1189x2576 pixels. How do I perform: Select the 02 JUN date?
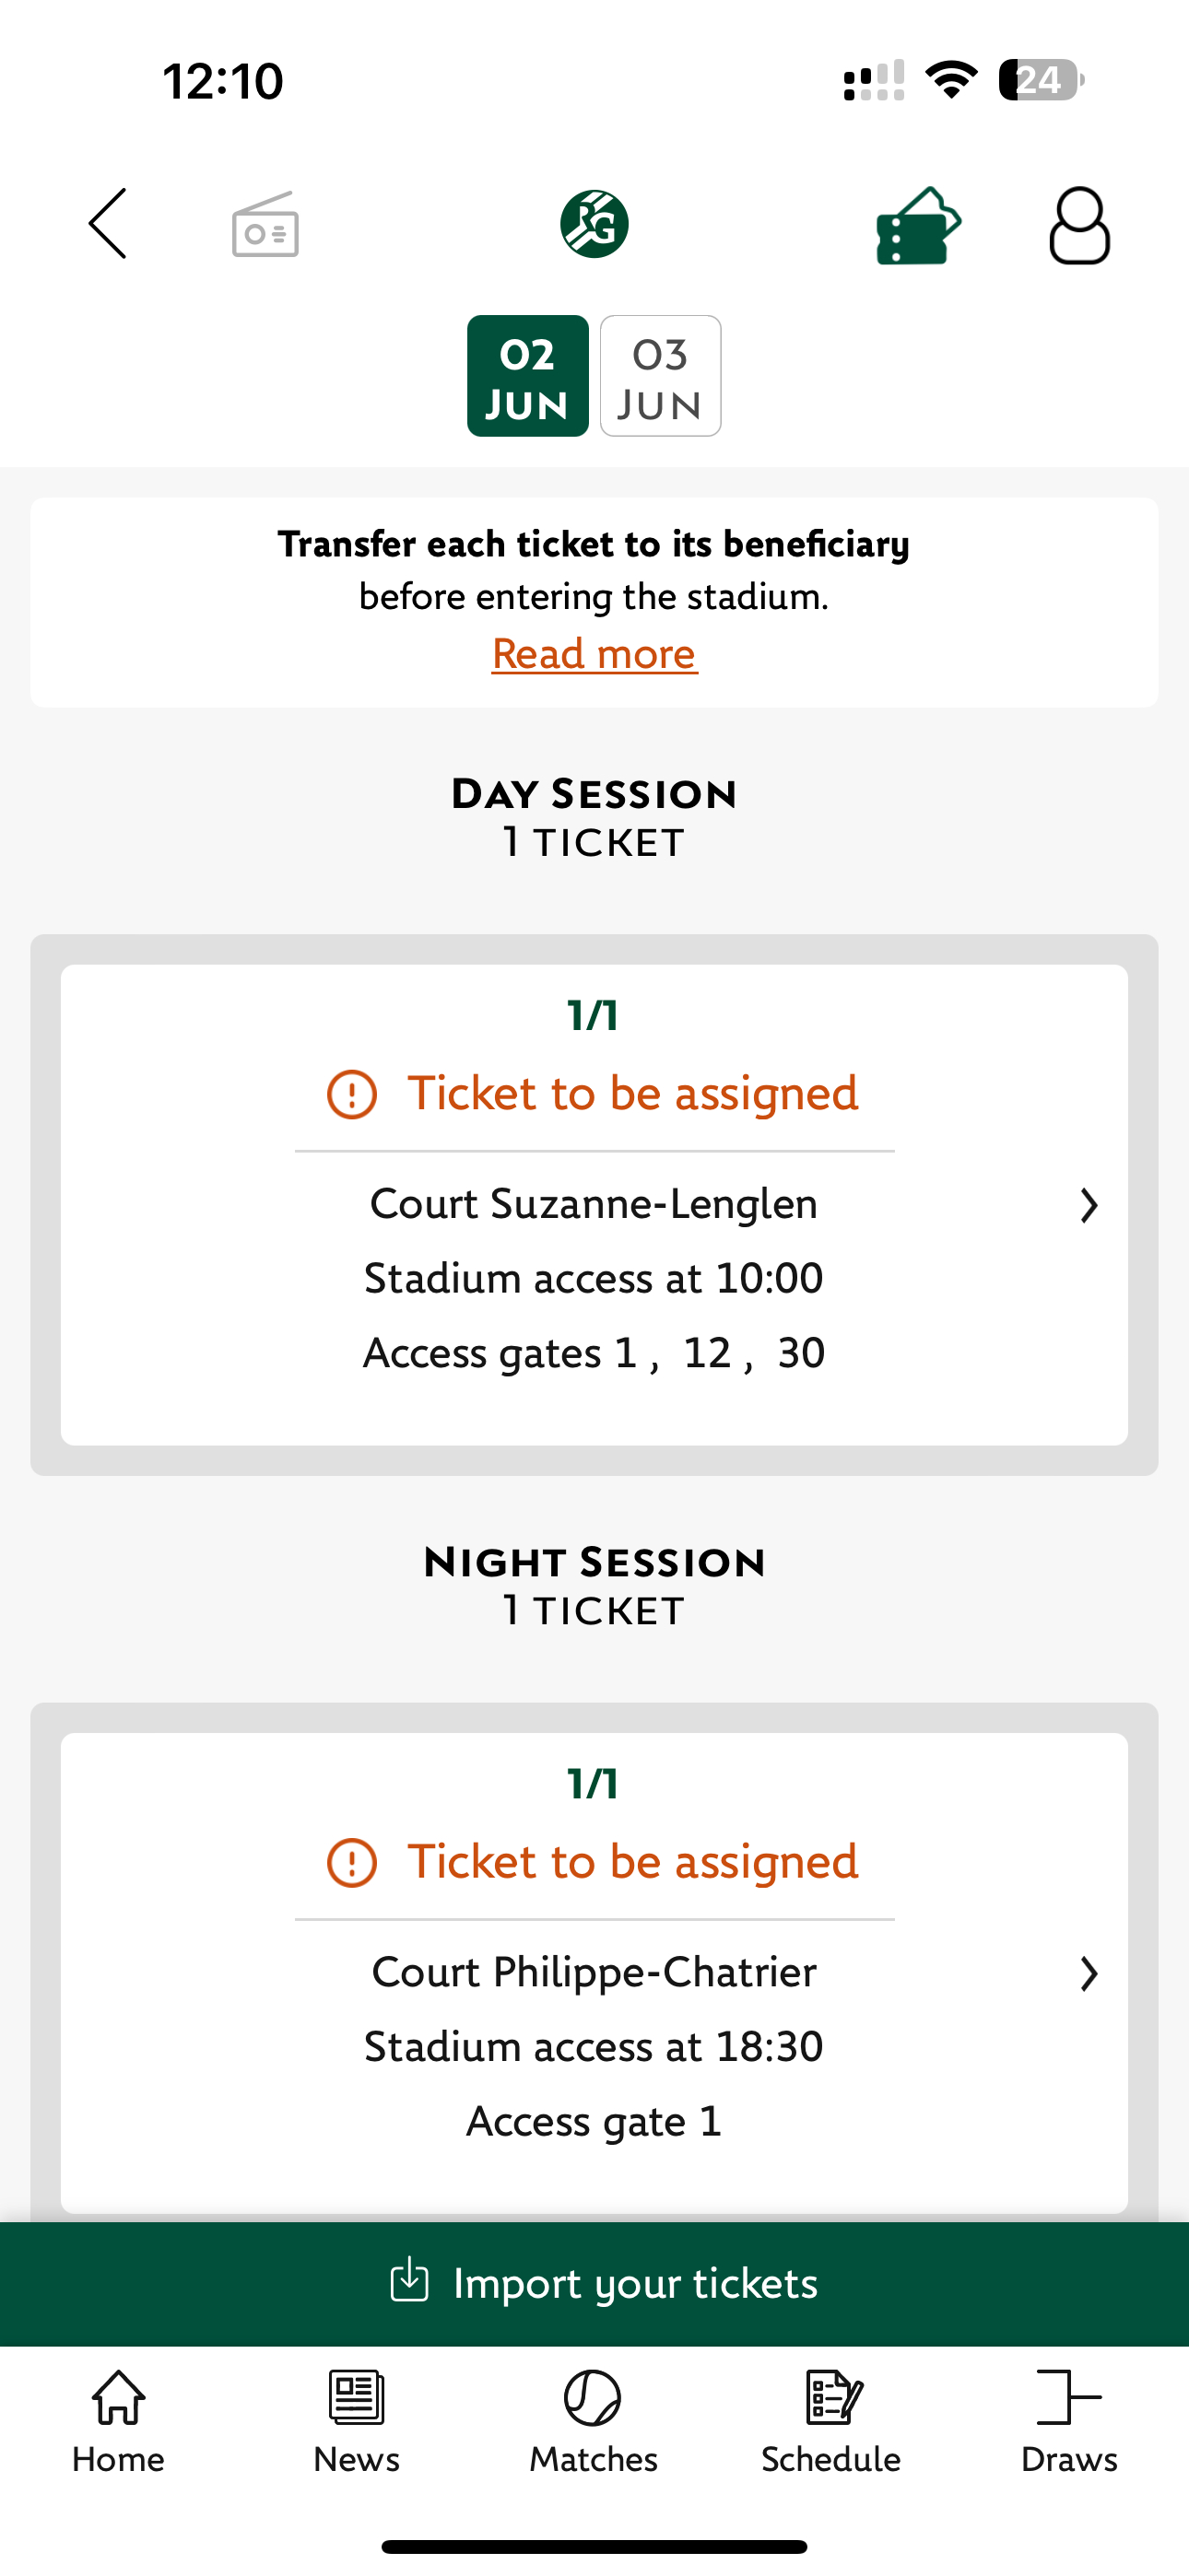pos(527,376)
